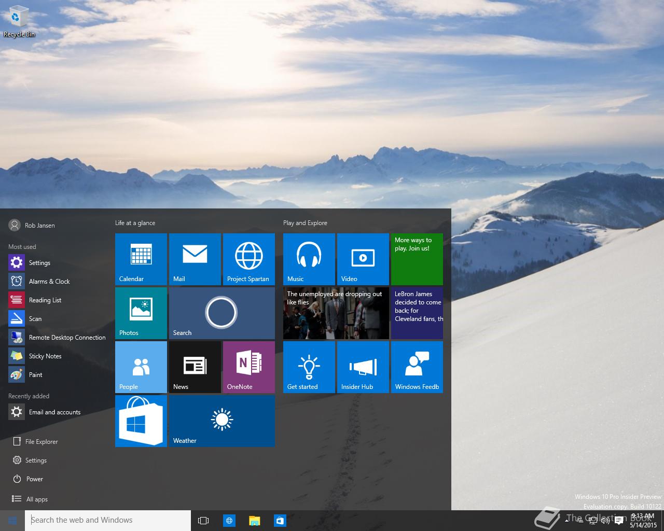
Task: Open the Insider Hub tile
Action: point(363,367)
